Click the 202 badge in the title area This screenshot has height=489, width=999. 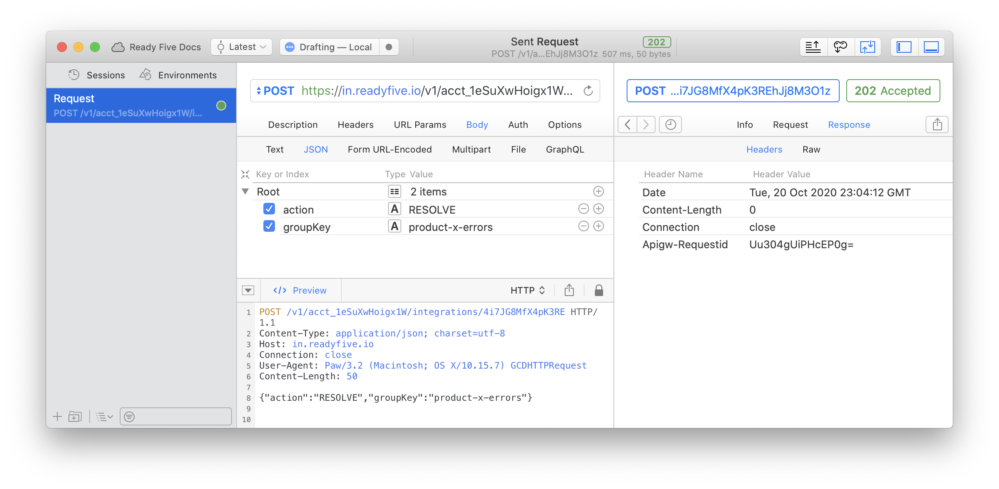click(x=656, y=42)
